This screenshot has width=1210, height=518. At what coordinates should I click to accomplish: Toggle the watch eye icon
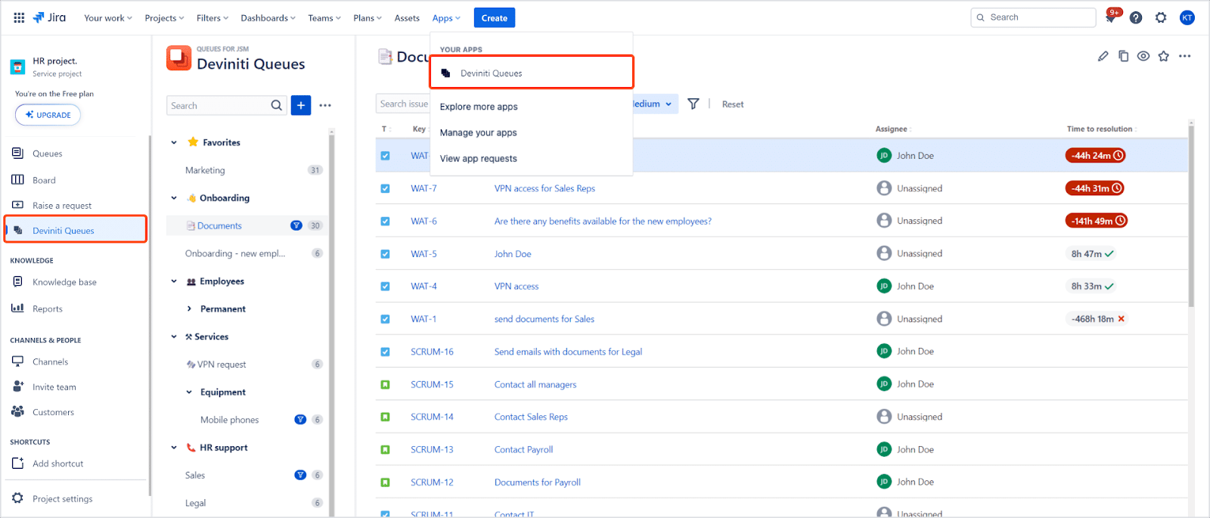click(x=1143, y=56)
